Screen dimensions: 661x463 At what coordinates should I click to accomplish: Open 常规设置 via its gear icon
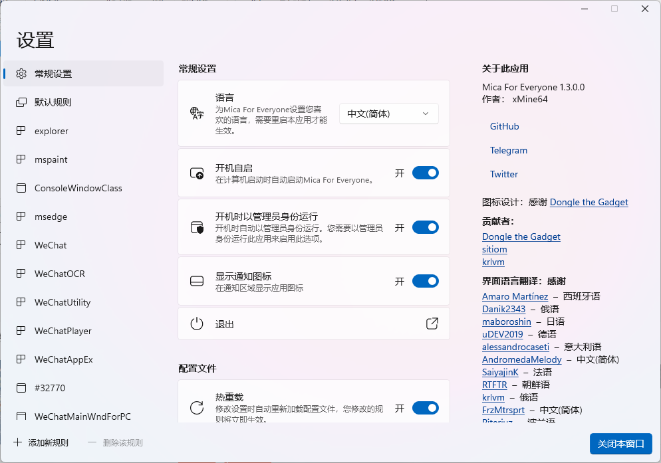21,74
